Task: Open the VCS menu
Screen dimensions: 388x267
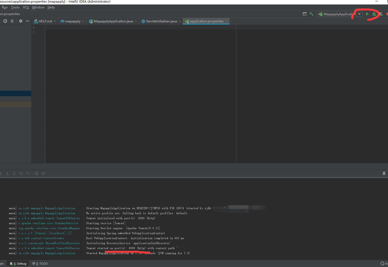Action: (x=26, y=7)
